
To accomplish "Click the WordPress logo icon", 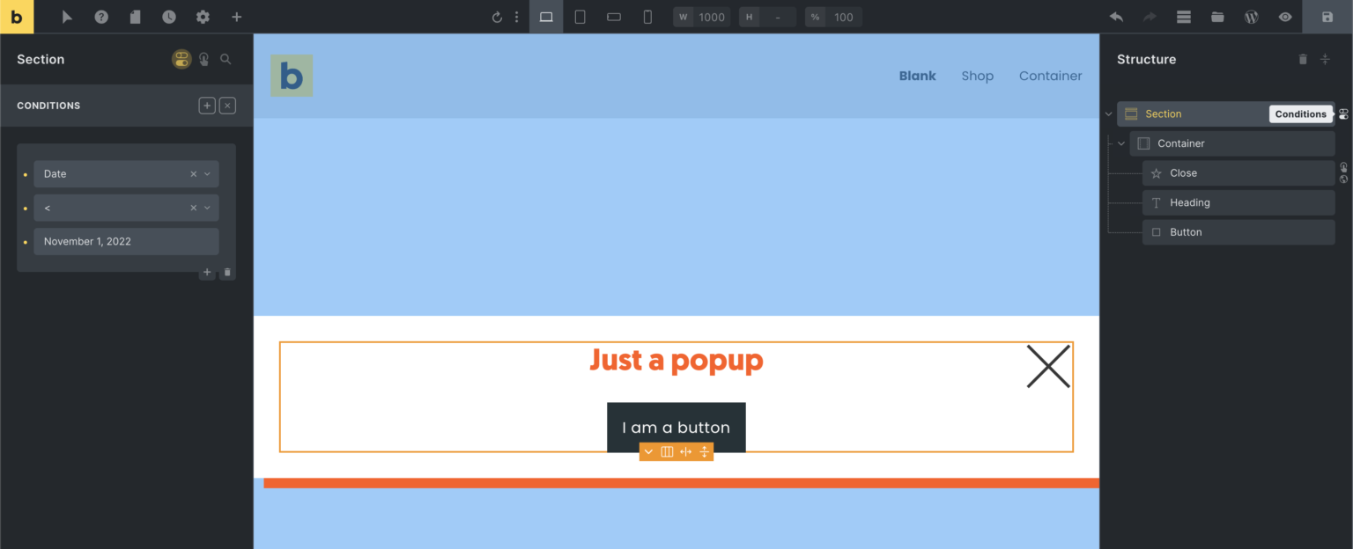I will pos(1251,17).
